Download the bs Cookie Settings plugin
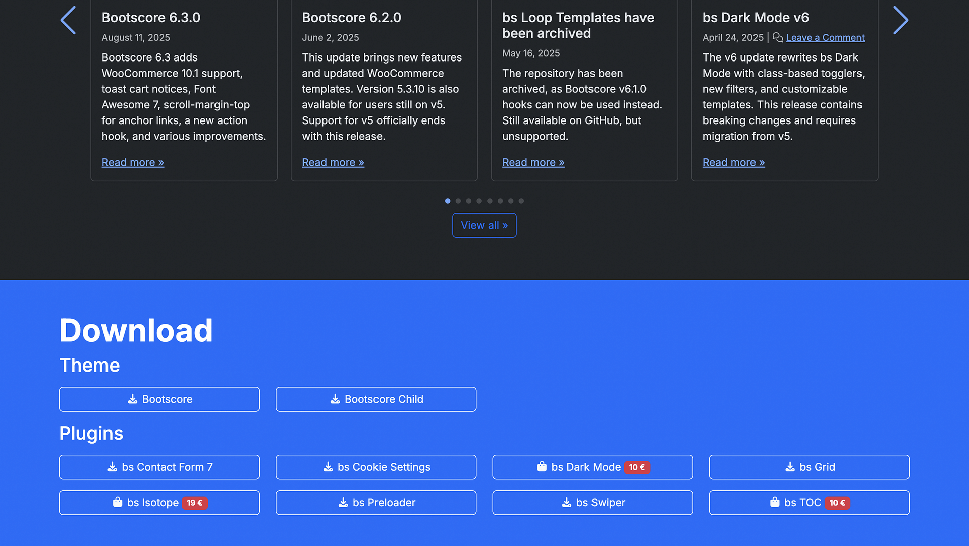969x546 pixels. pos(376,467)
